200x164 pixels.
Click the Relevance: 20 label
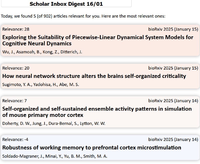16,68
